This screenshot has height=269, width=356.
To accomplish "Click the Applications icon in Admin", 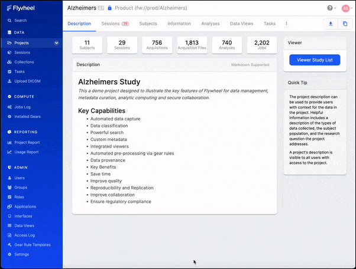I will (9, 206).
